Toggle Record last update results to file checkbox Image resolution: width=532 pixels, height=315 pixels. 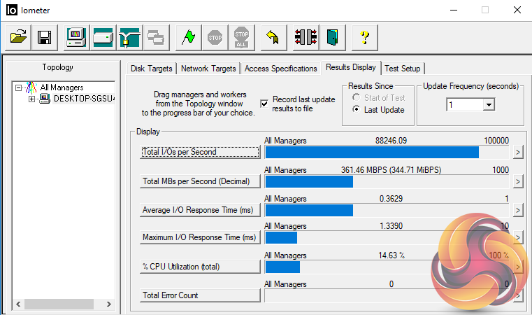[264, 104]
